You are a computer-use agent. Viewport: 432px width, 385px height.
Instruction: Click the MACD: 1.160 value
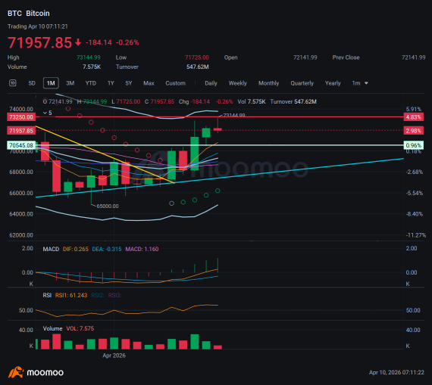pos(142,249)
